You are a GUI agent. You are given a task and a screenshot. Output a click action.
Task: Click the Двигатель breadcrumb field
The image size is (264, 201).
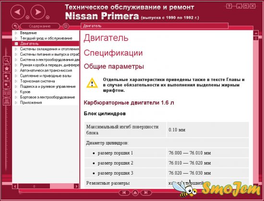(x=155, y=26)
